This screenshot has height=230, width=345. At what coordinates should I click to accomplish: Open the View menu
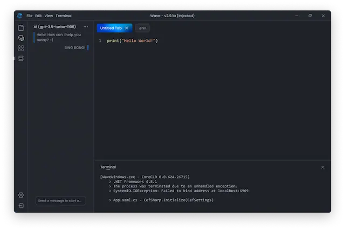click(49, 16)
